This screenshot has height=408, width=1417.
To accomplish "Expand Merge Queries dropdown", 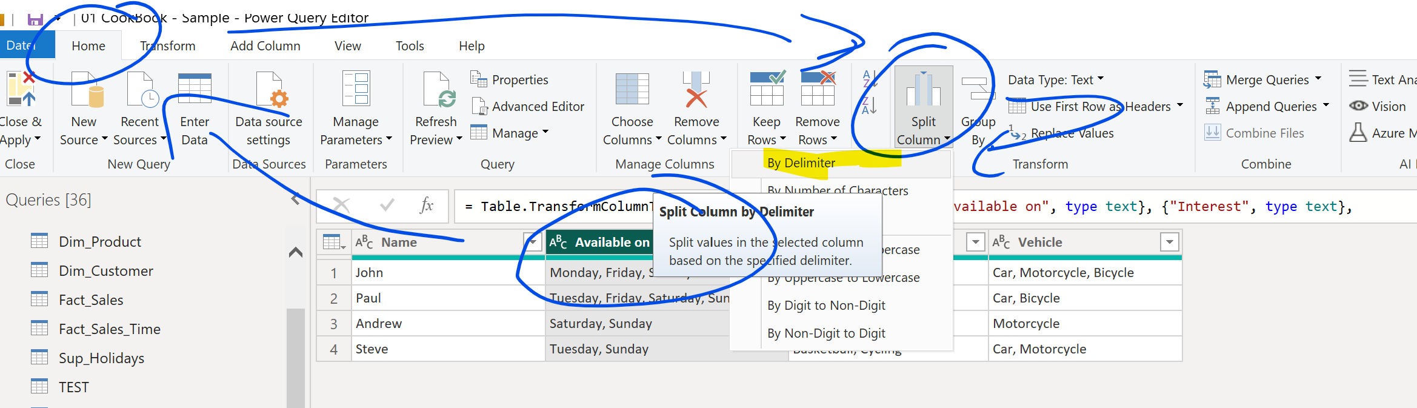I will point(1318,78).
